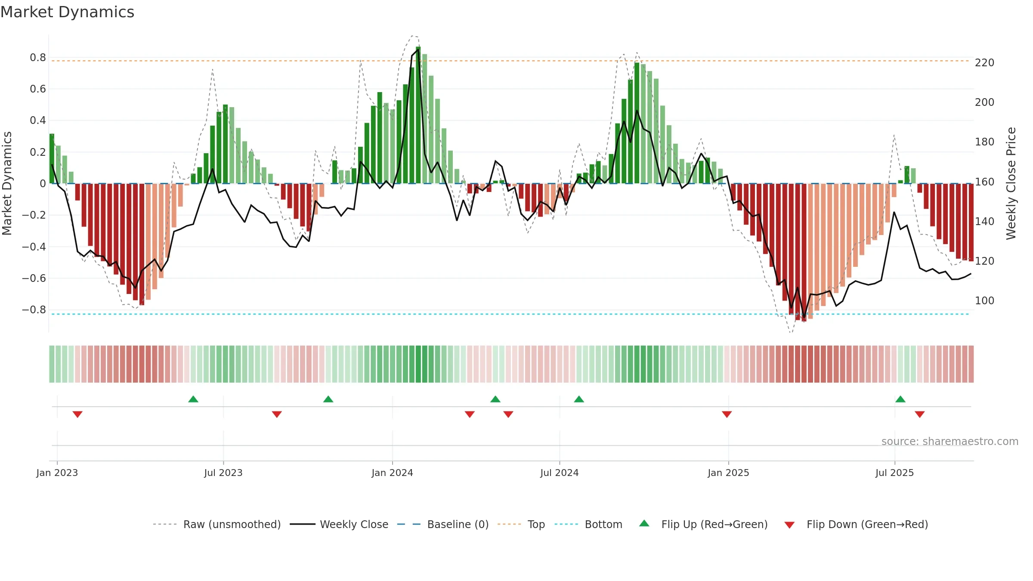
Task: Click the green Flip Up triangle in legend
Action: [x=644, y=523]
